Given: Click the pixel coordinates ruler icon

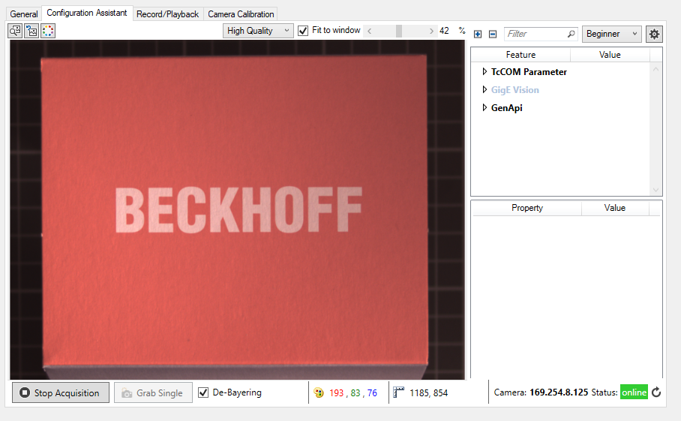Looking at the screenshot, I should (x=398, y=392).
